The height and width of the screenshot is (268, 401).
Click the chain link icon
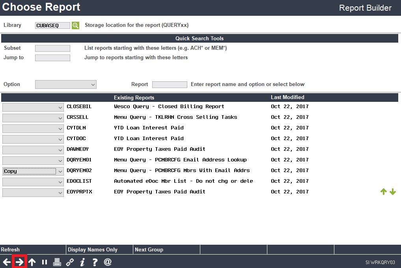(70, 262)
